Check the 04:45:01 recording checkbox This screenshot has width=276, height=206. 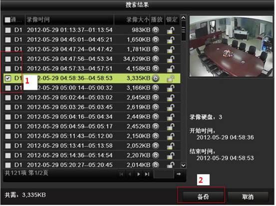point(8,40)
